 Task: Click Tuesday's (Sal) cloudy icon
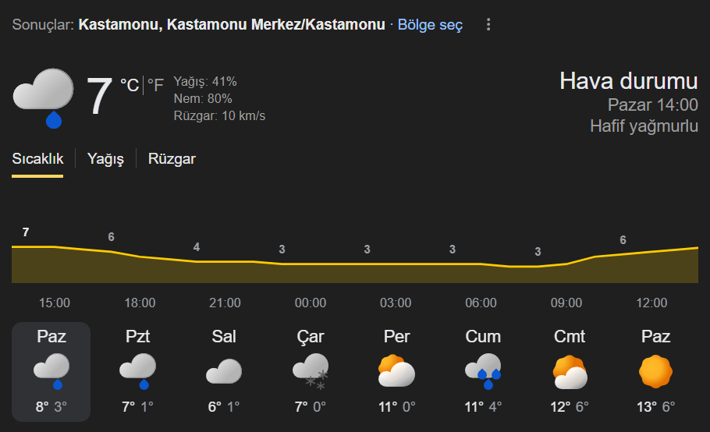pos(224,370)
